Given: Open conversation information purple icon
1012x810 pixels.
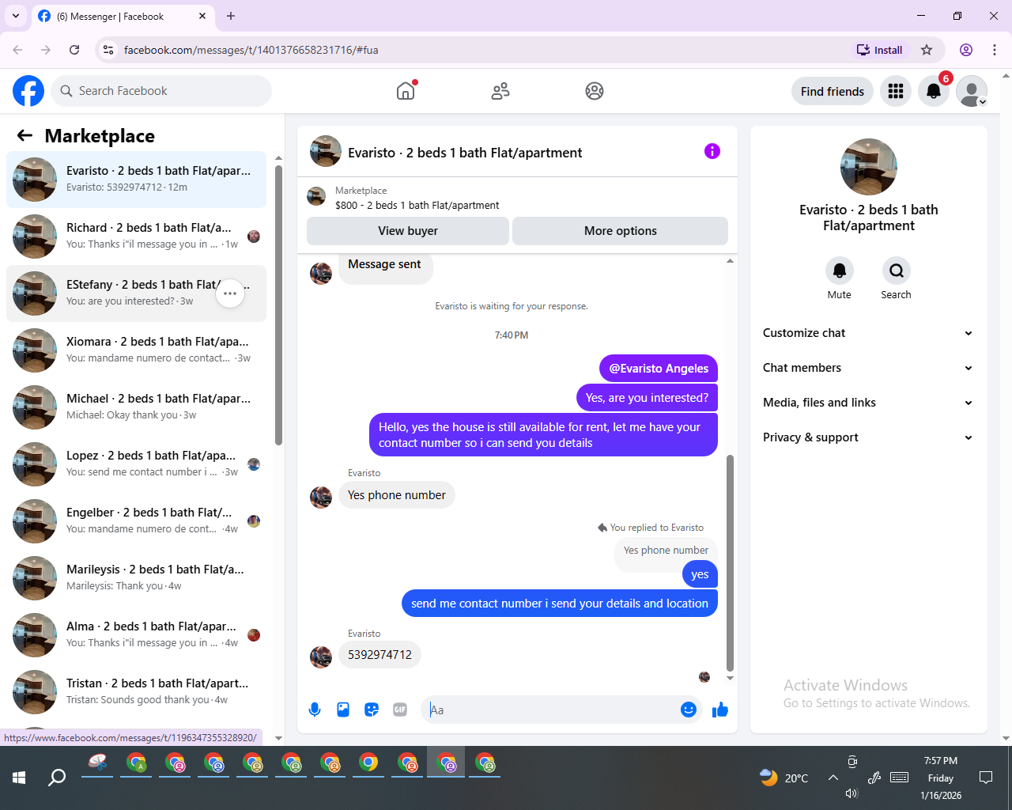Looking at the screenshot, I should click(x=712, y=151).
